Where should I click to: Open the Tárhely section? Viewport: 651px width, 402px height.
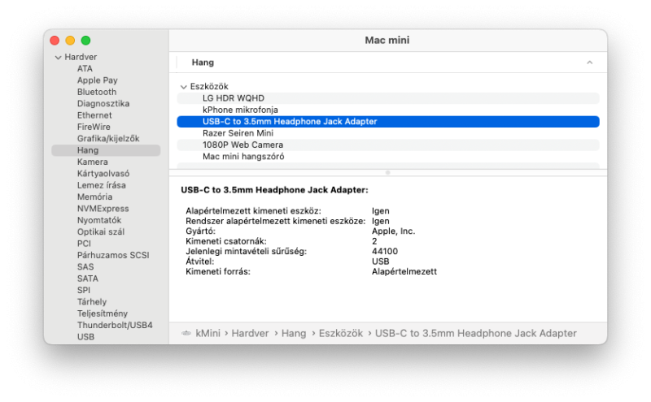click(x=92, y=302)
